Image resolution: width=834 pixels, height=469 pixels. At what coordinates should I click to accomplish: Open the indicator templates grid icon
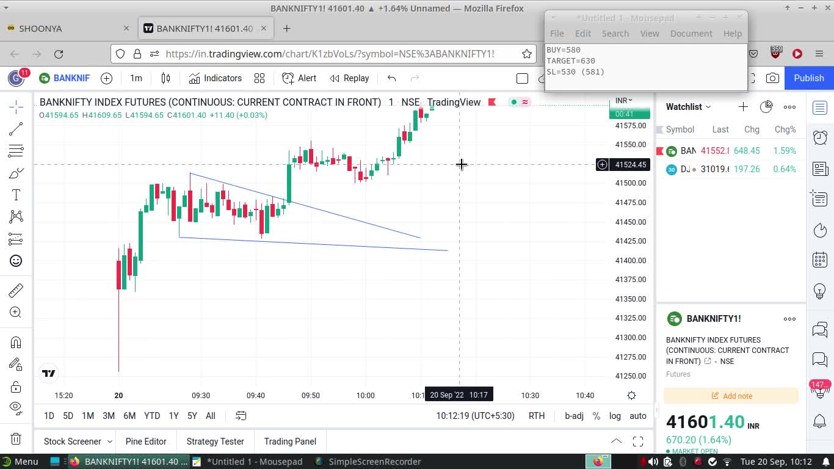tap(259, 78)
